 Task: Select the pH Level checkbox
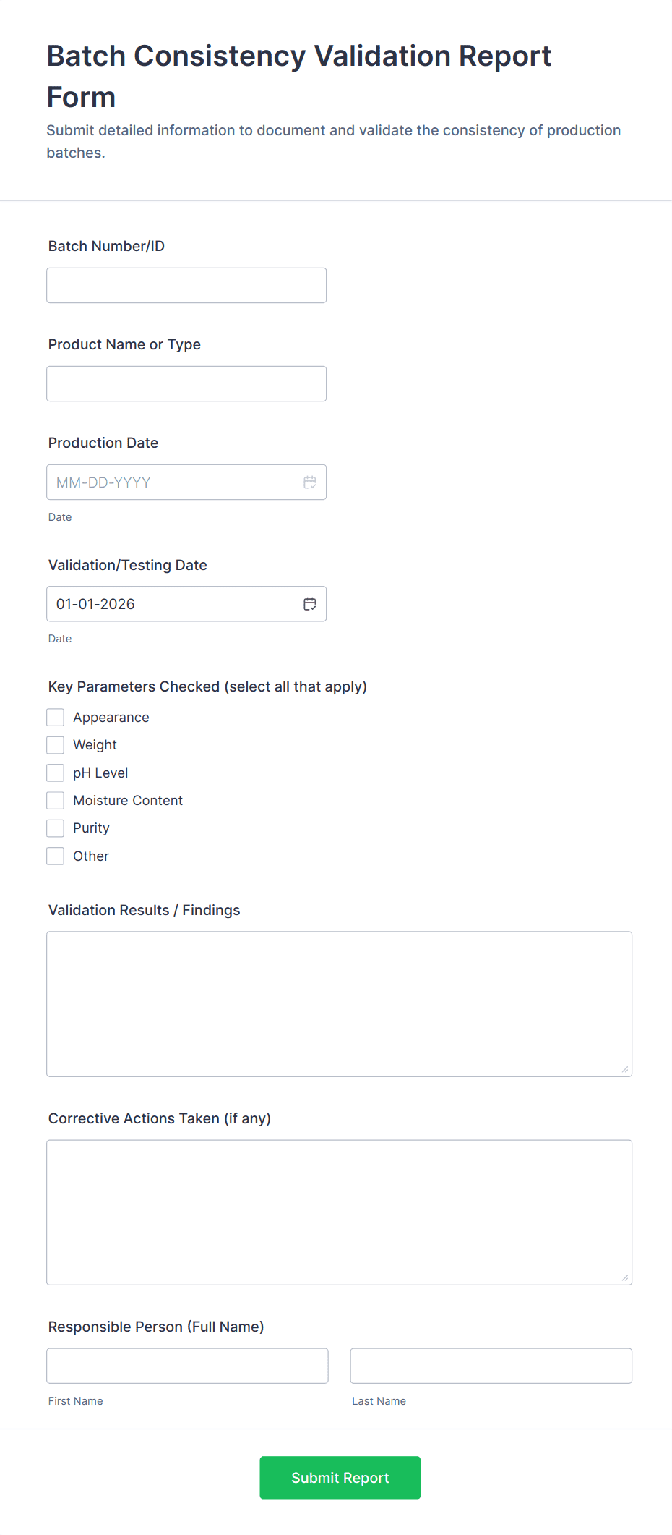55,772
